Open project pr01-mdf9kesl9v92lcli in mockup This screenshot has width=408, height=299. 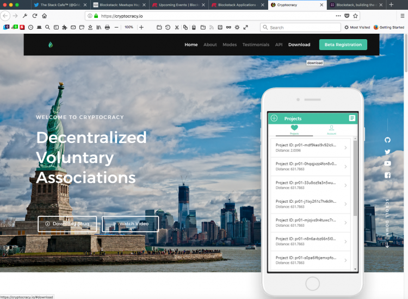point(311,148)
